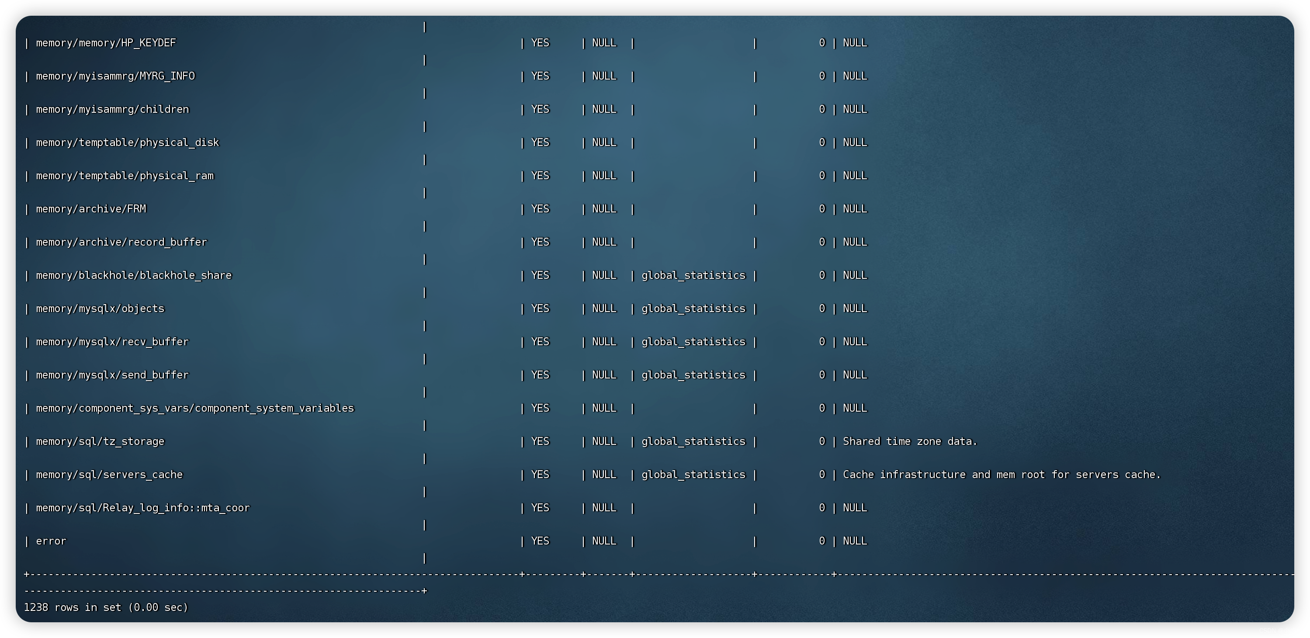The width and height of the screenshot is (1310, 638).
Task: Select global_statistics in blackhole_share row
Action: [x=693, y=275]
